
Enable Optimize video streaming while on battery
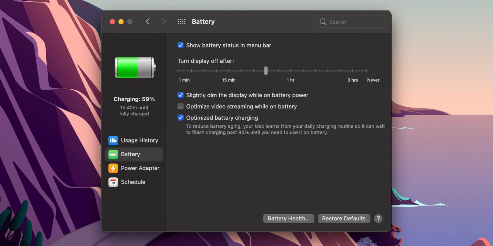click(181, 107)
